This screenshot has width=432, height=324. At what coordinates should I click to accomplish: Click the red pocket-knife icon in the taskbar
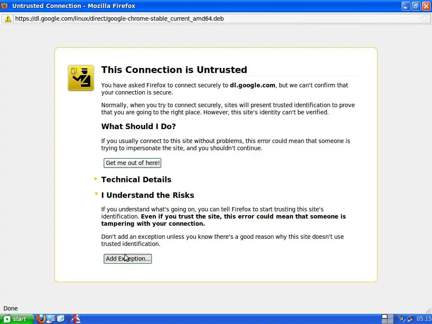[x=76, y=319]
